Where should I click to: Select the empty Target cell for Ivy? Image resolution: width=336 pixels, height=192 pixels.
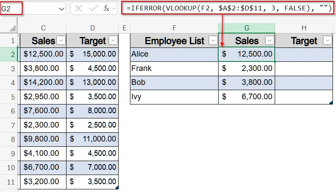304,97
